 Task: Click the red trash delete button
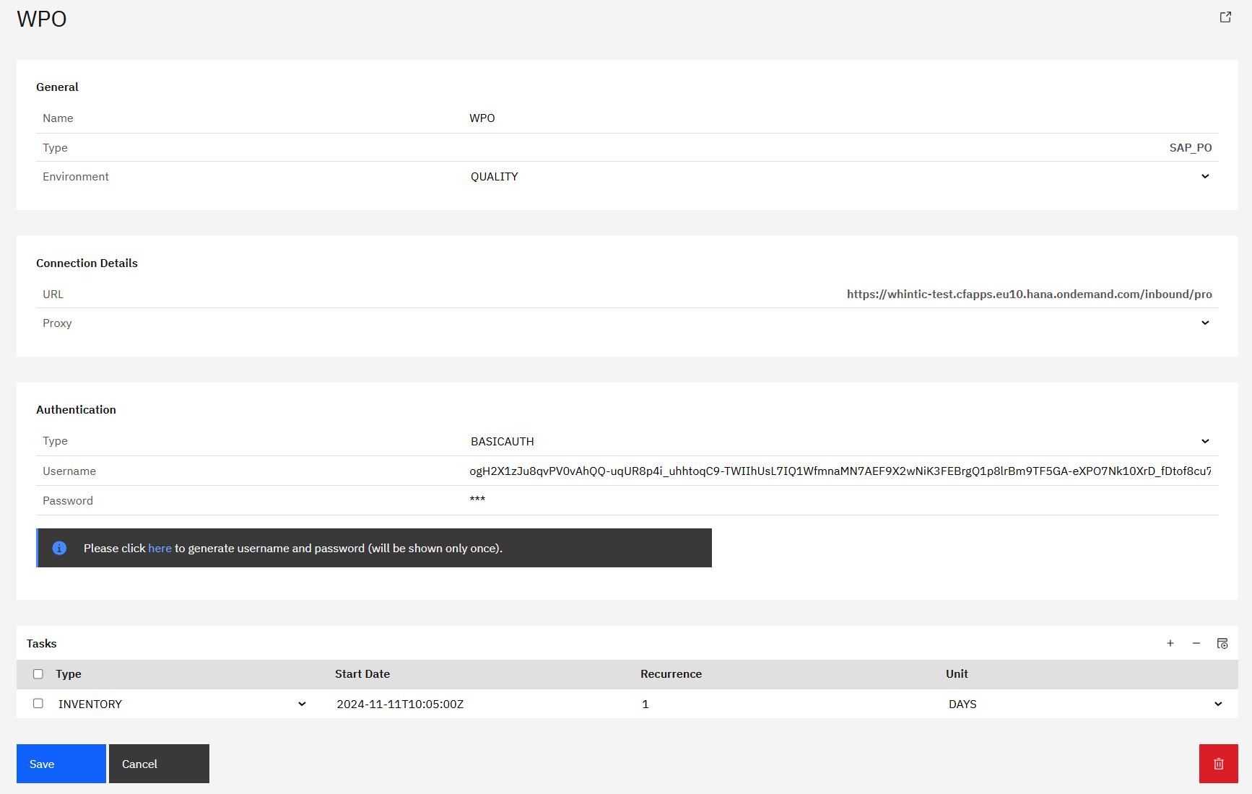coord(1218,764)
